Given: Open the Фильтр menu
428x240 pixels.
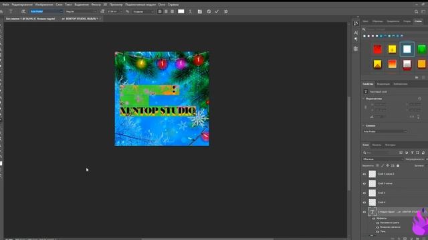Looking at the screenshot, I should (96, 5).
